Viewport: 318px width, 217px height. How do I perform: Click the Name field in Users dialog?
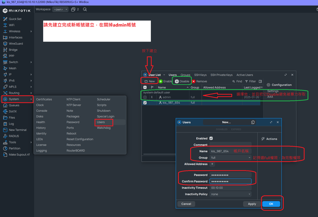tap(230, 151)
